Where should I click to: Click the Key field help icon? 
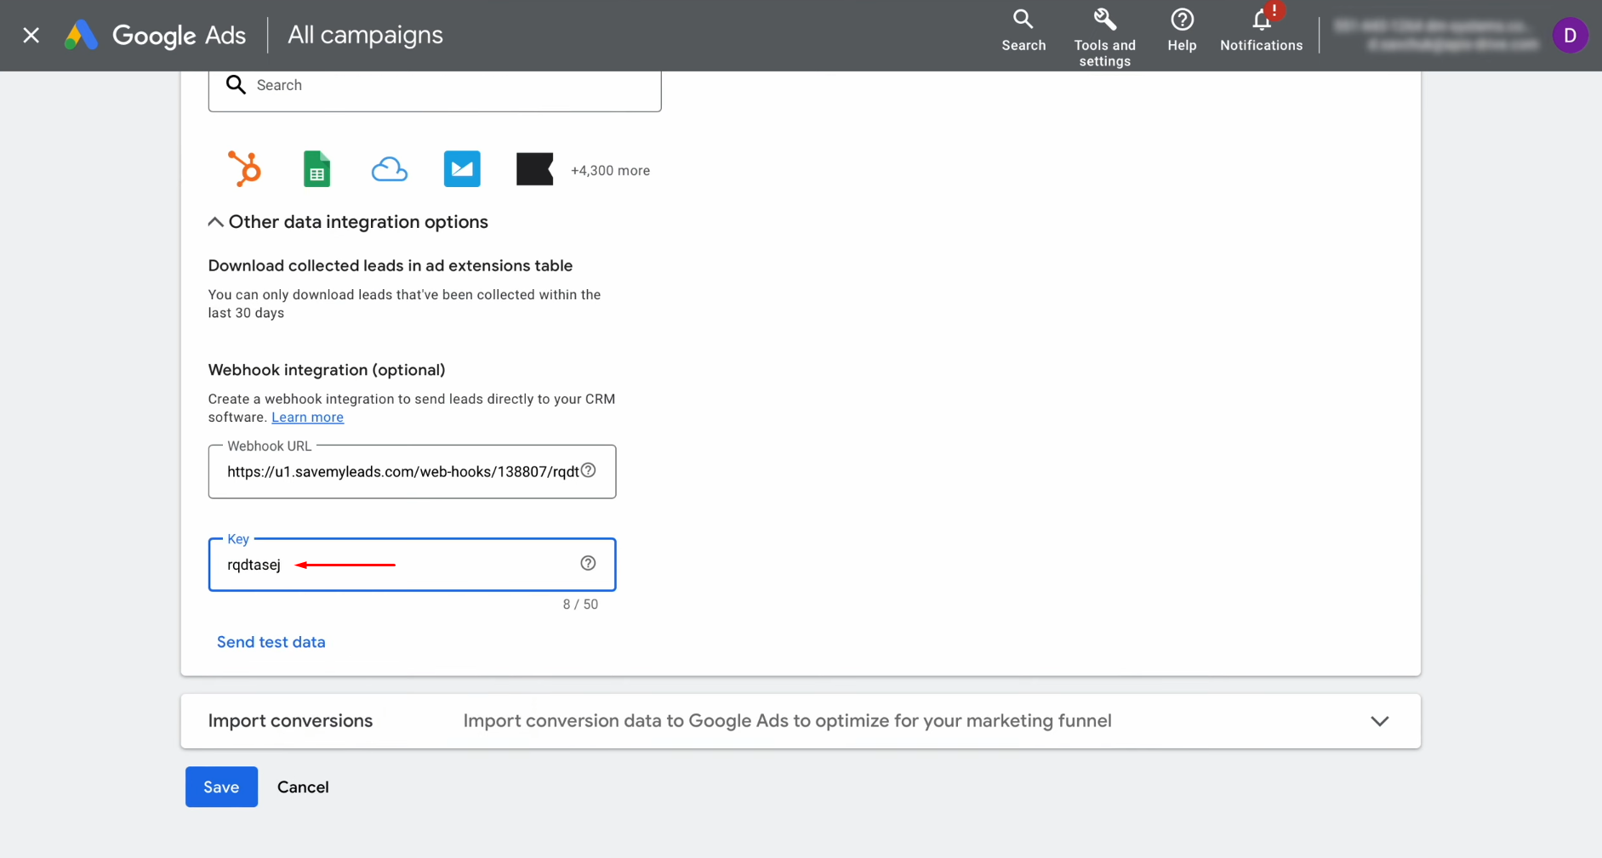[x=588, y=563]
